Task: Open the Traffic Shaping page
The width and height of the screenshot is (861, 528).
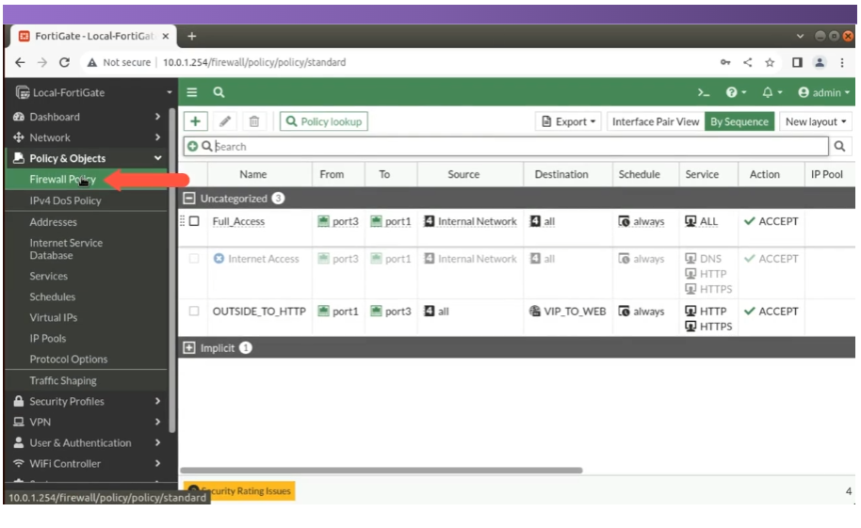Action: 63,380
